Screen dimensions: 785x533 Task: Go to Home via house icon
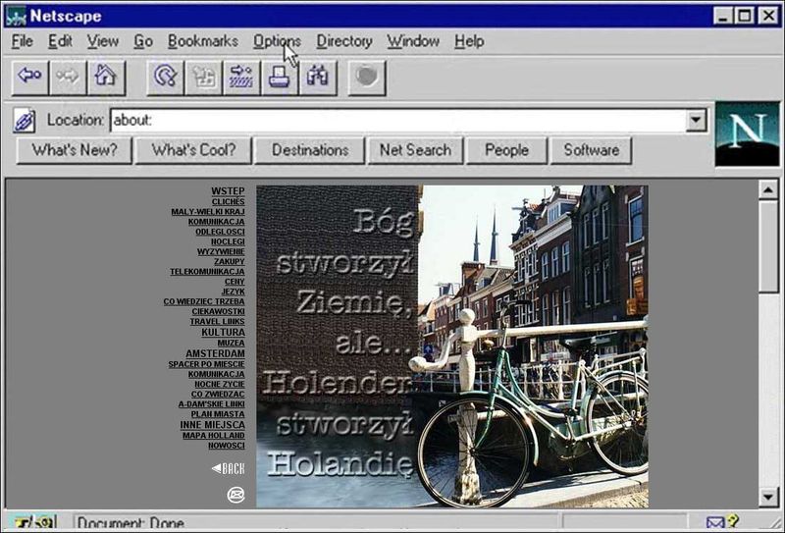[x=106, y=78]
